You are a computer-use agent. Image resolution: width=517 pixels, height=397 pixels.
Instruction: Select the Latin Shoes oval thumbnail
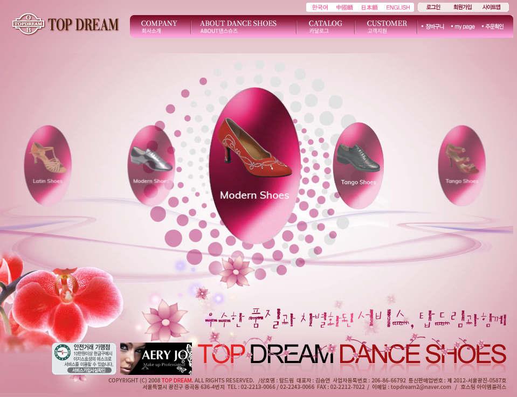[x=48, y=165]
